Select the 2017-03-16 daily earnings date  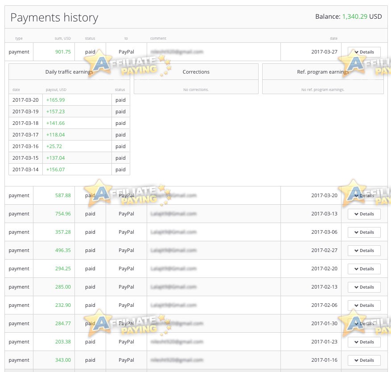(25, 146)
